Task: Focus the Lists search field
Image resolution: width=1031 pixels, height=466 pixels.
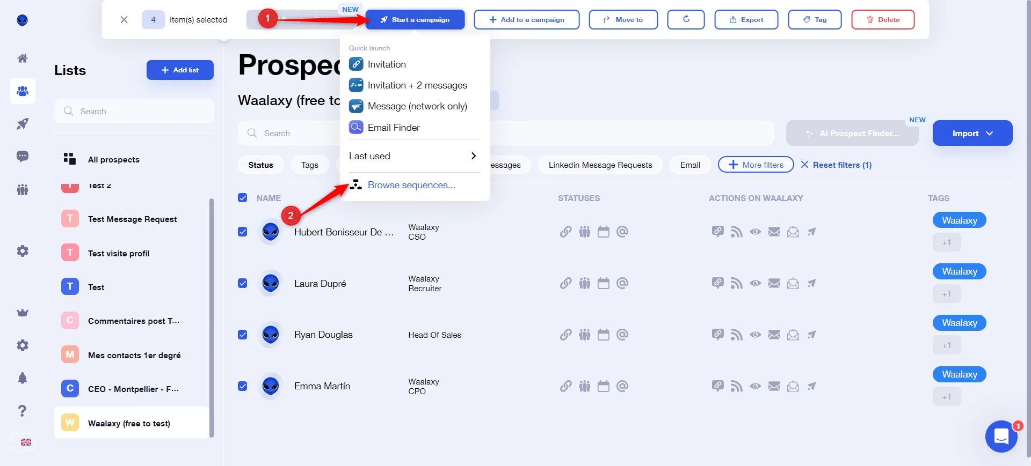Action: coord(134,111)
